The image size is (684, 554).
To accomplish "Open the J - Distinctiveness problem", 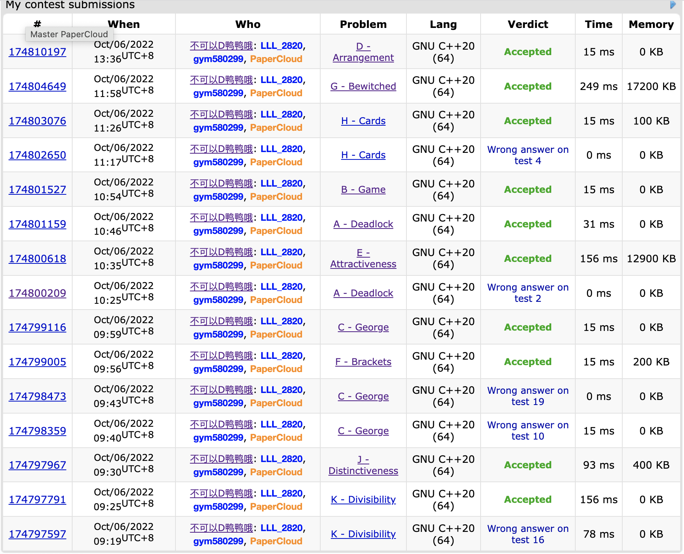I will 363,465.
